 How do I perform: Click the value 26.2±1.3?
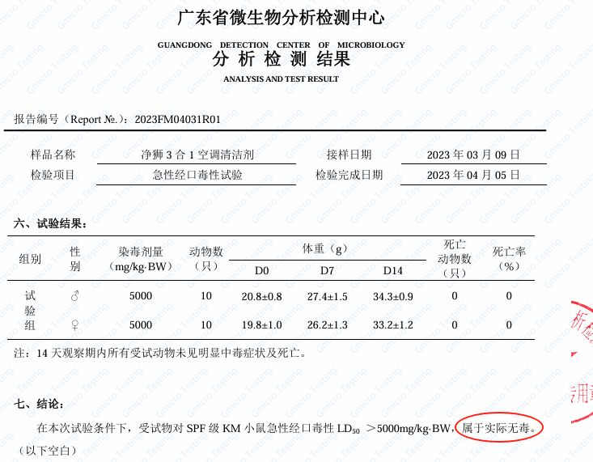coord(327,325)
